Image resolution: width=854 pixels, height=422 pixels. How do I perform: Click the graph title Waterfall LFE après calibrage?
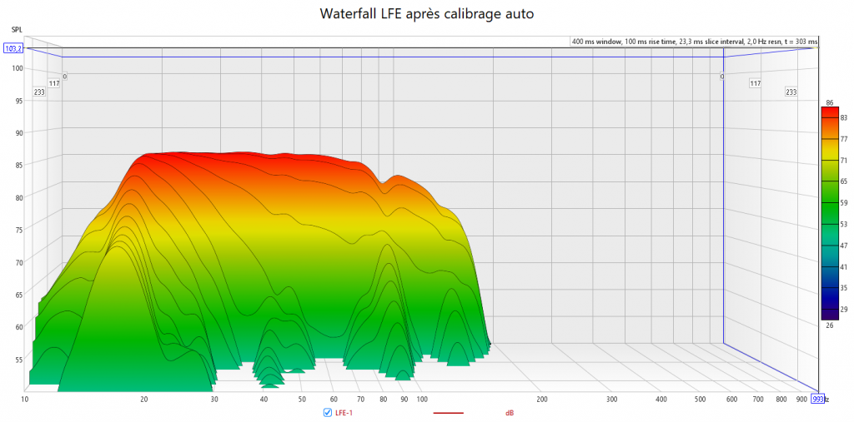426,14
